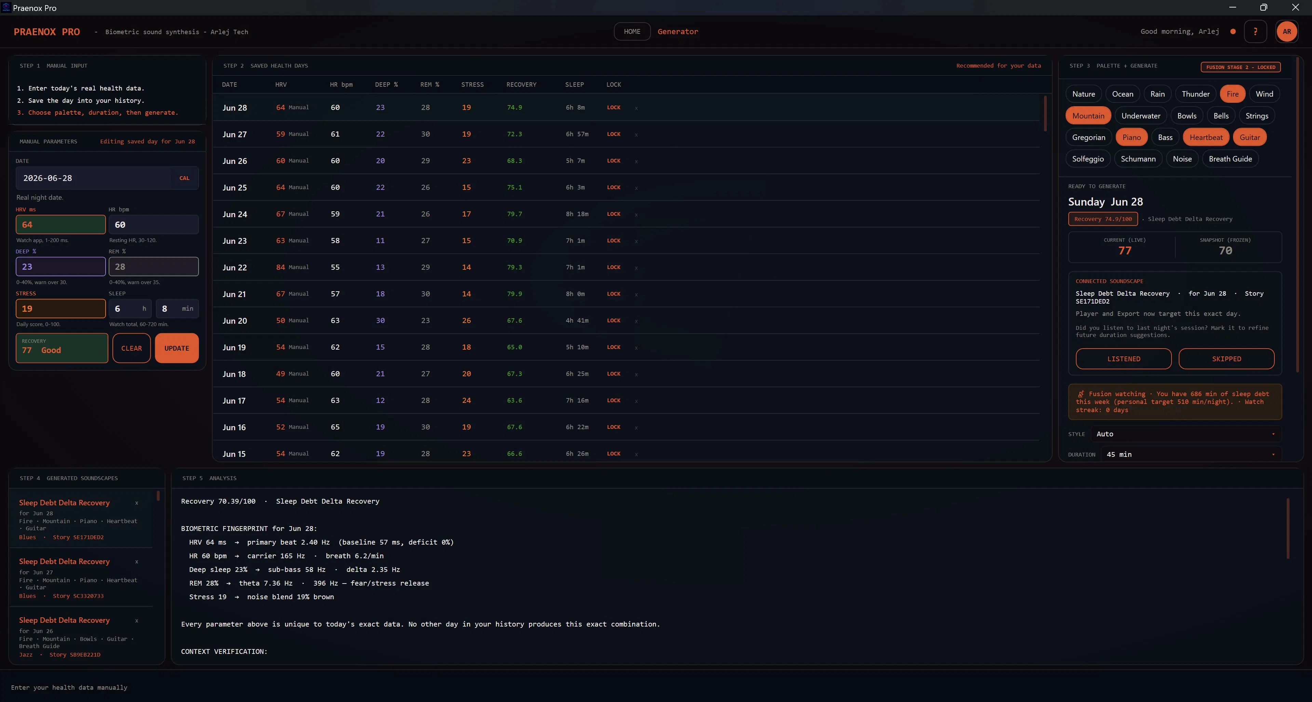This screenshot has height=702, width=1312.
Task: Mark last night's session as SKIPPED
Action: (1227, 359)
